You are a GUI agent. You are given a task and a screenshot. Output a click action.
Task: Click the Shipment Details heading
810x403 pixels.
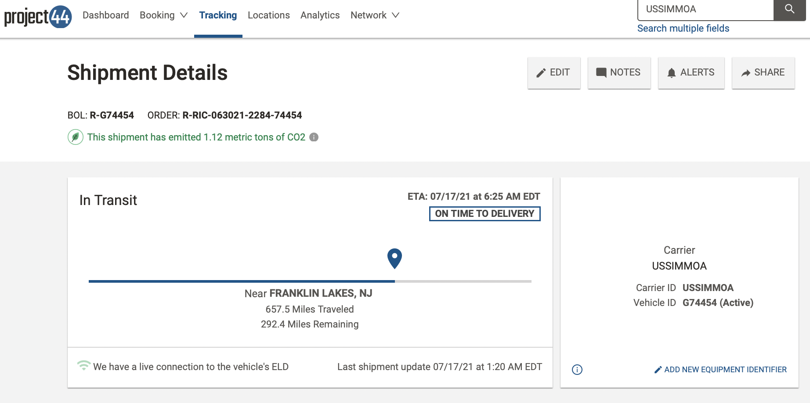tap(148, 73)
